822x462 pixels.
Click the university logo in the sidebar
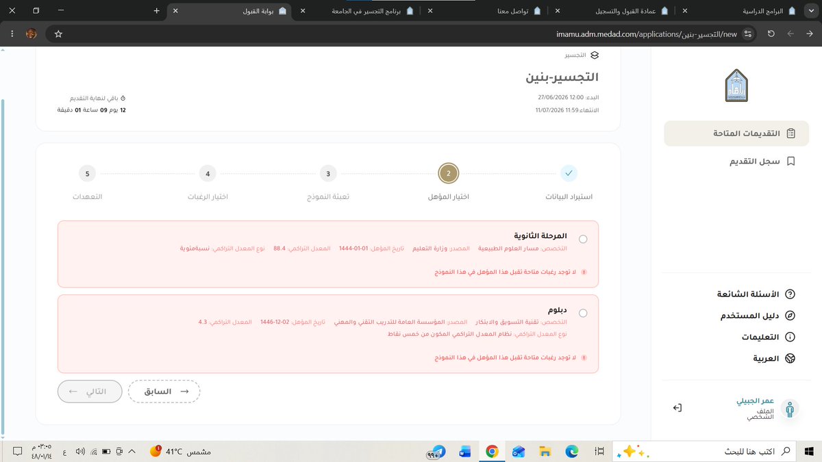737,86
